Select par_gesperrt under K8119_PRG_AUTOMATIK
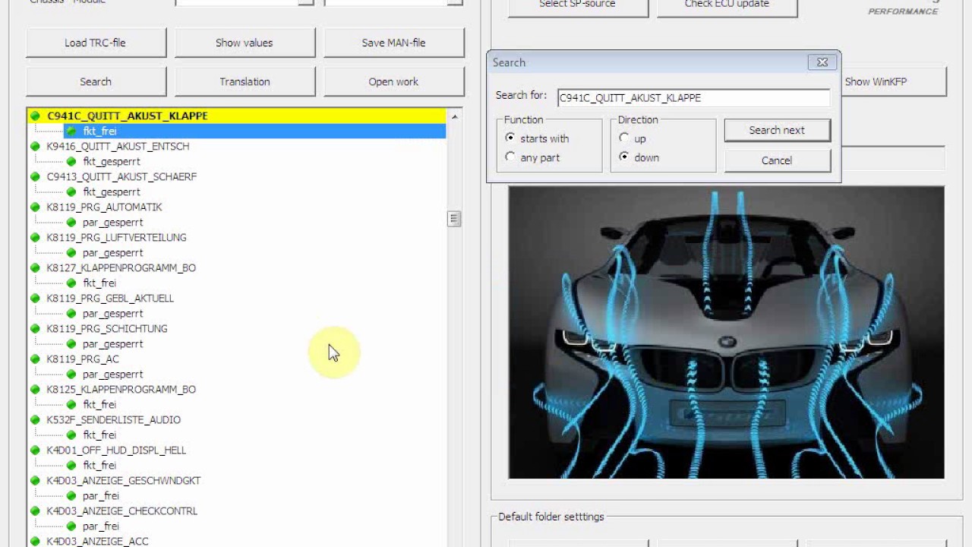 coord(112,223)
